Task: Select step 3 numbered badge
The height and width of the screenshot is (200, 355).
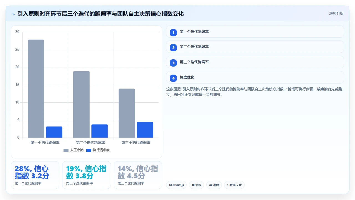Action: (x=173, y=63)
